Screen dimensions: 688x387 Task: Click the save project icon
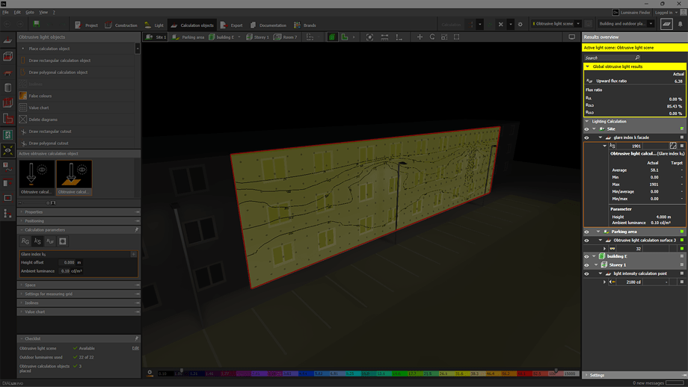(x=35, y=25)
